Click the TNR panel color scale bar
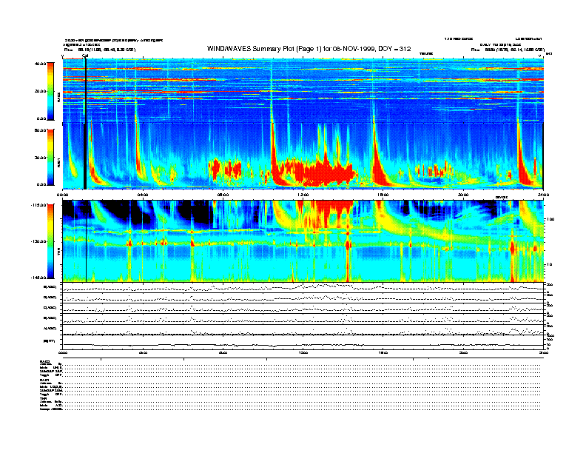Screen dimensions: 586x453 click(x=50, y=241)
